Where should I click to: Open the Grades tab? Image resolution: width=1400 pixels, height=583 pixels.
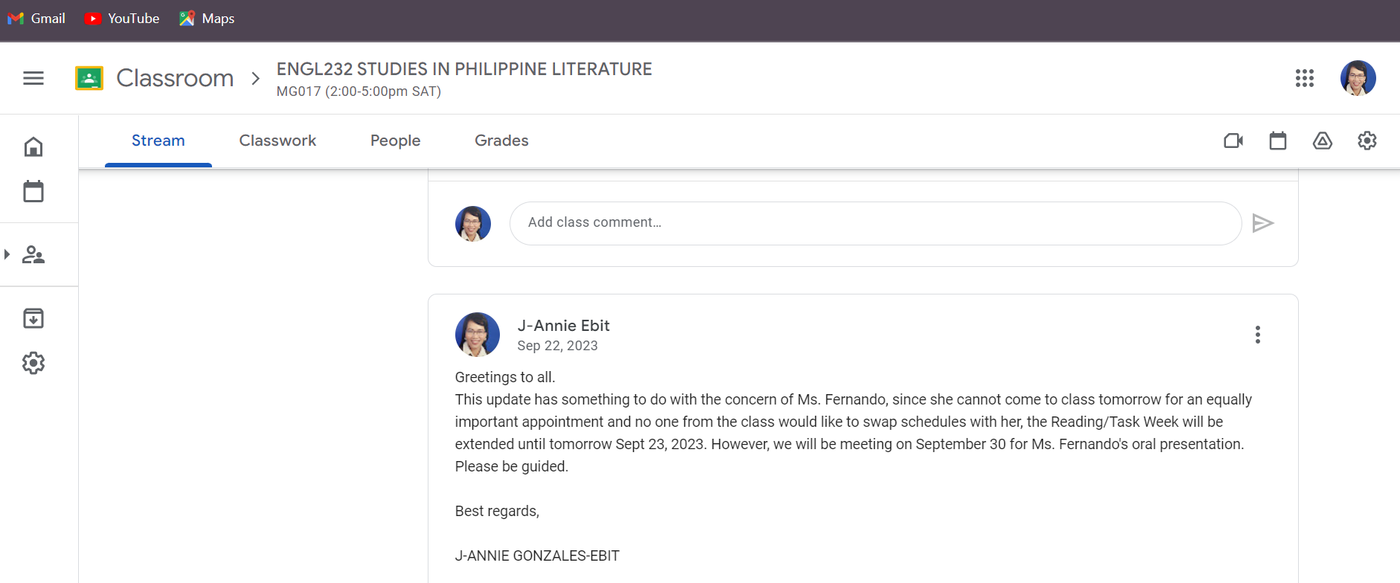[501, 141]
